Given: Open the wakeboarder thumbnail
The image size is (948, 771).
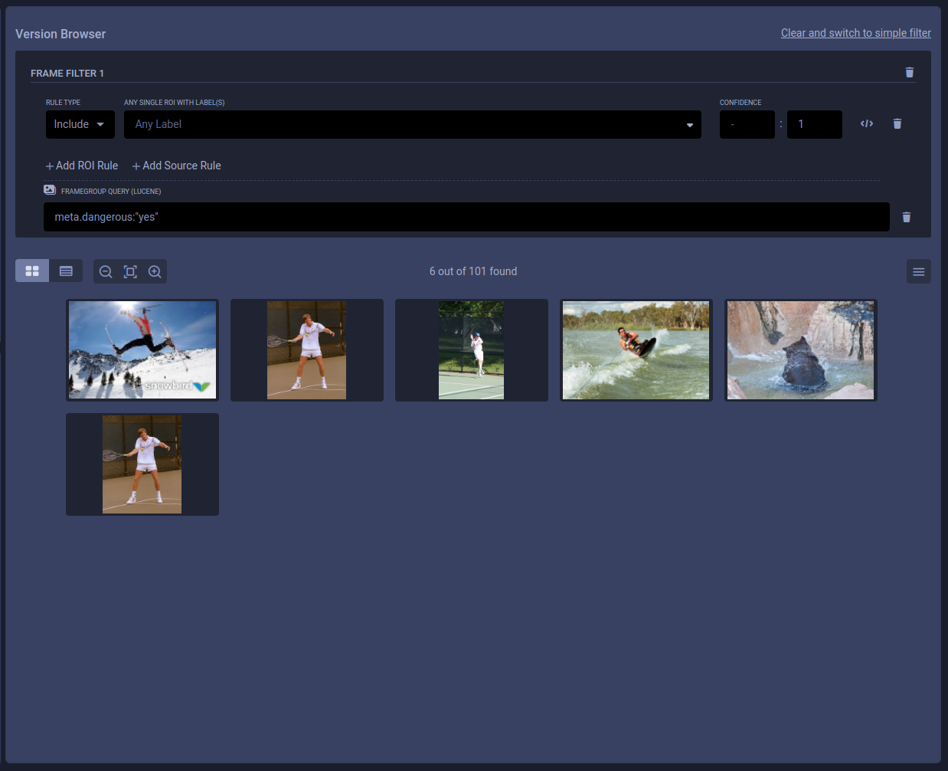Looking at the screenshot, I should pos(636,350).
